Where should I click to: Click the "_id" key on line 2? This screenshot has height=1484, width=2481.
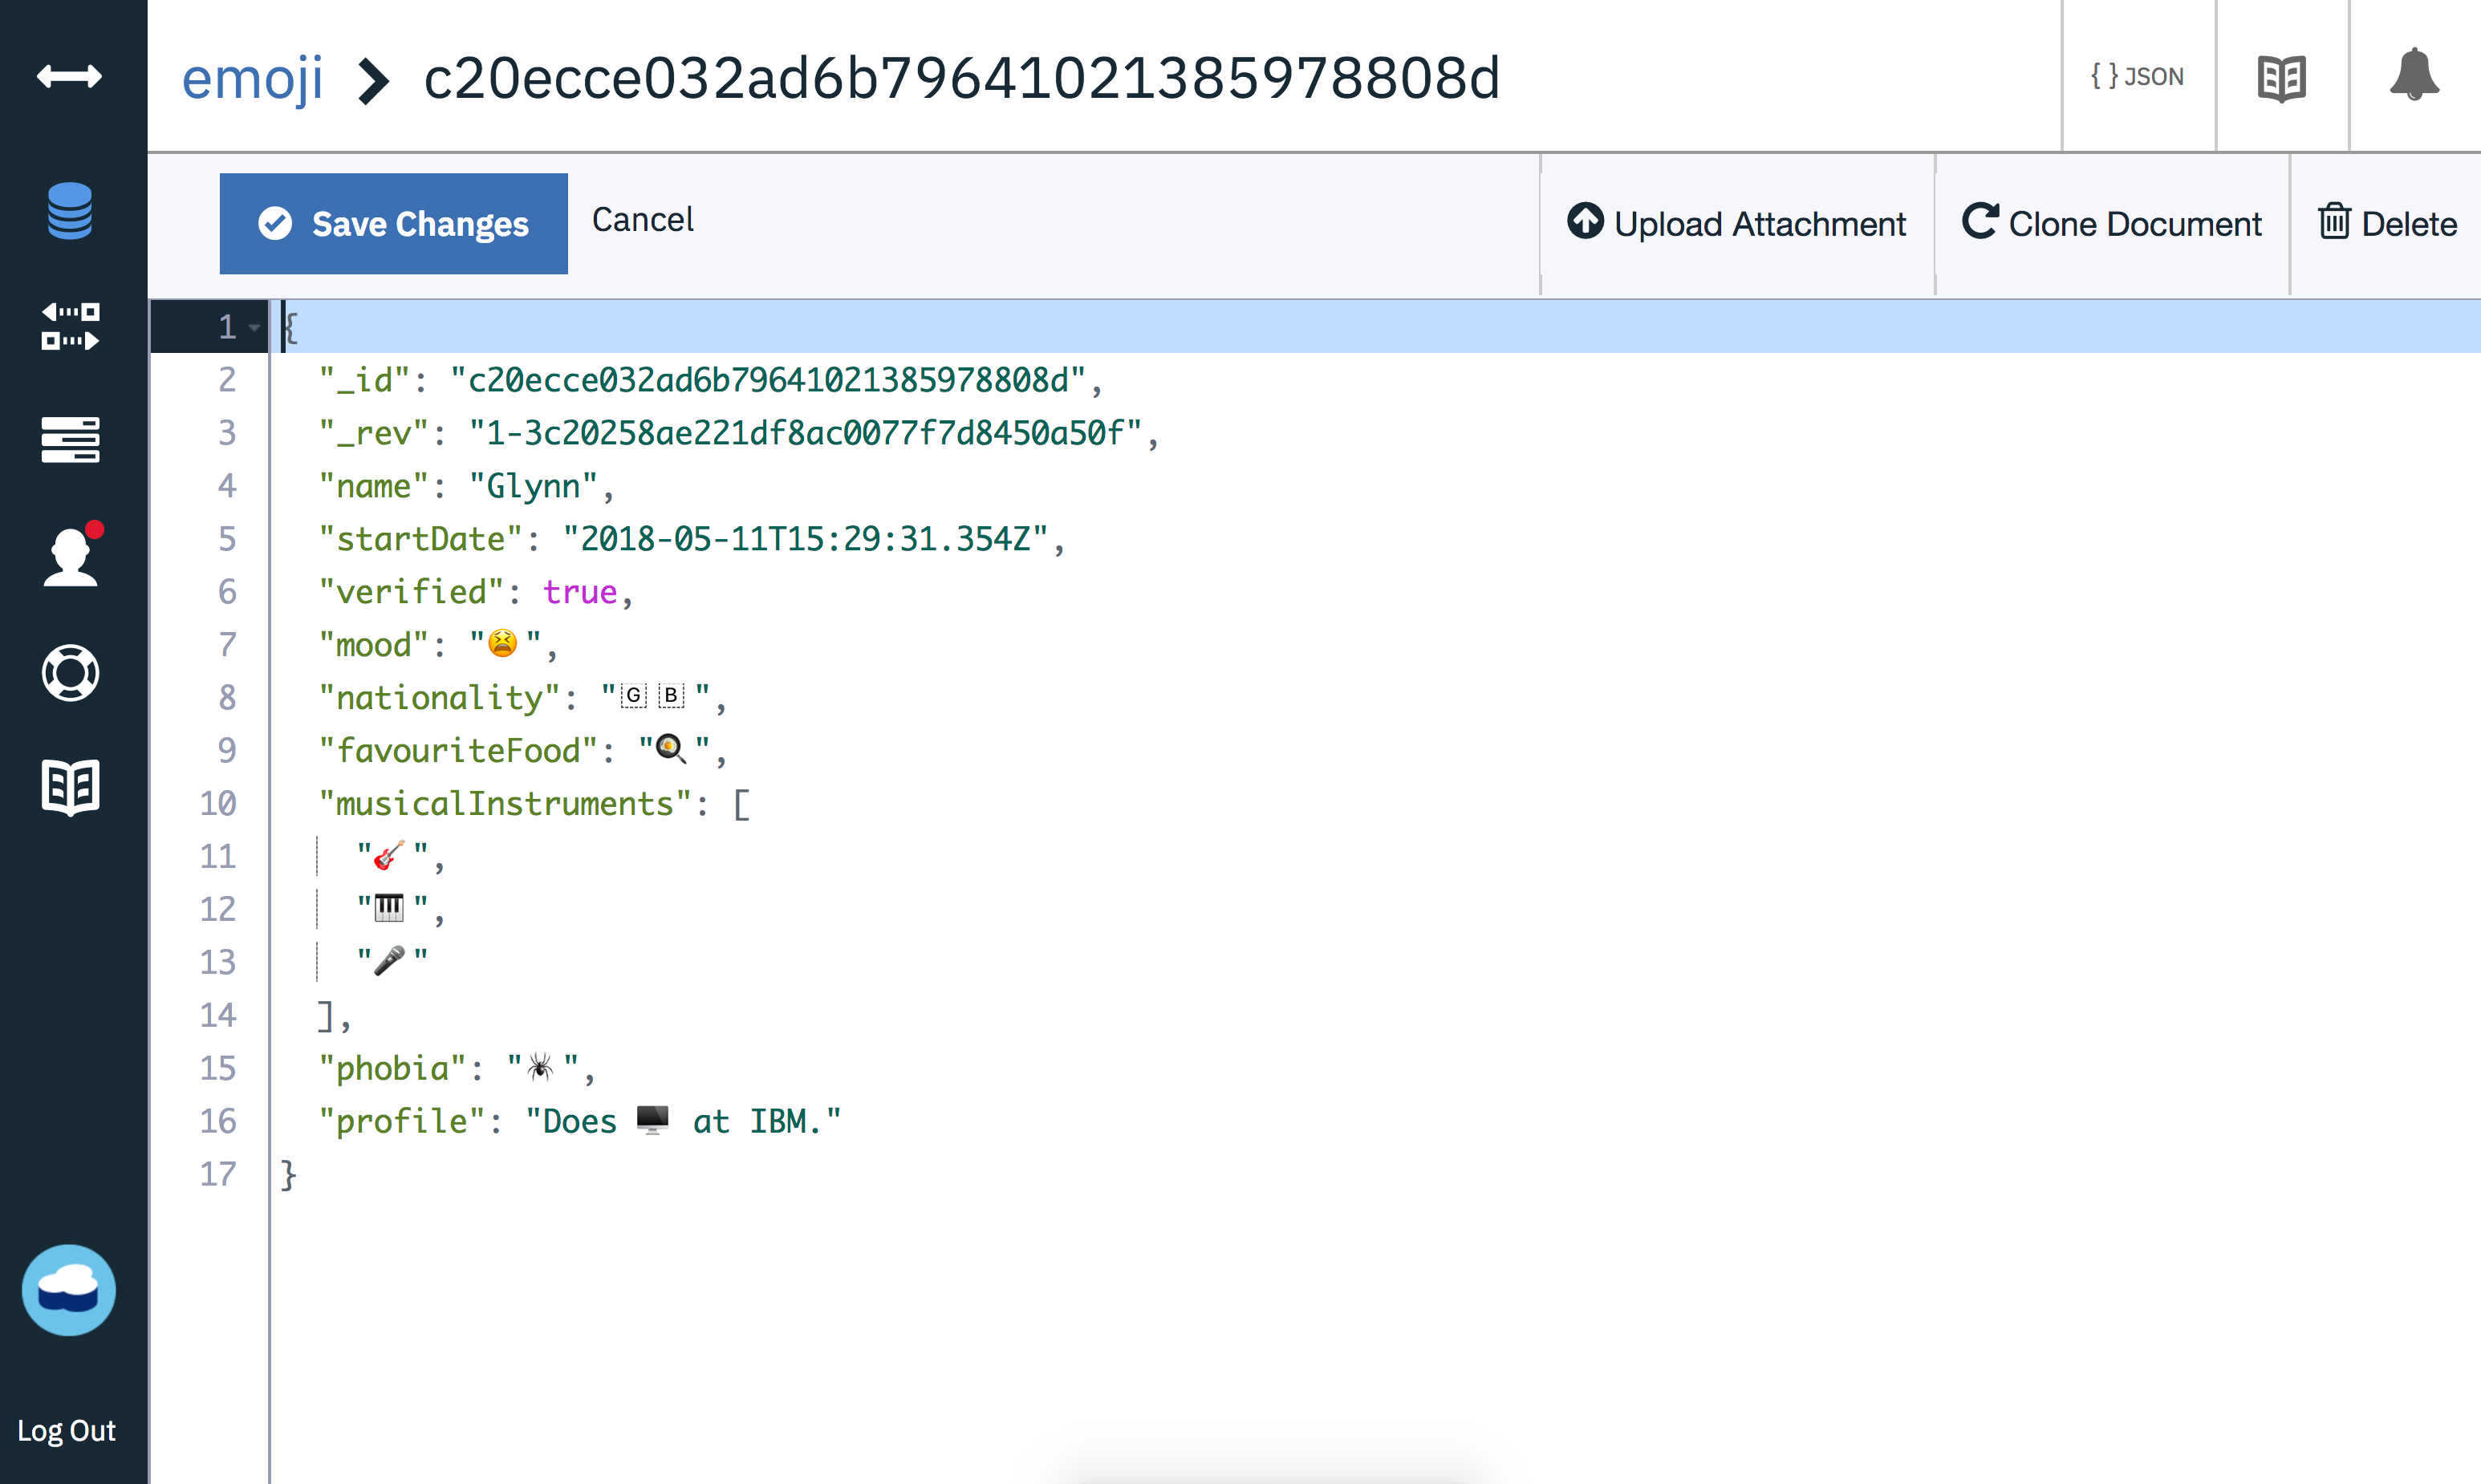point(364,380)
